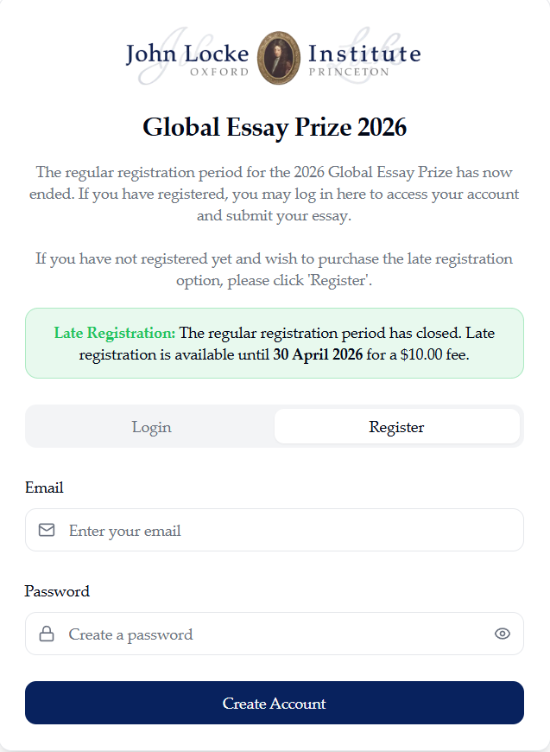This screenshot has height=752, width=550.
Task: Click the 'OXFORD' text under the logo
Action: pyautogui.click(x=219, y=73)
